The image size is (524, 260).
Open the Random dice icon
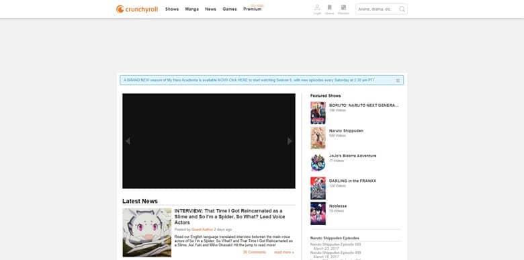[343, 9]
